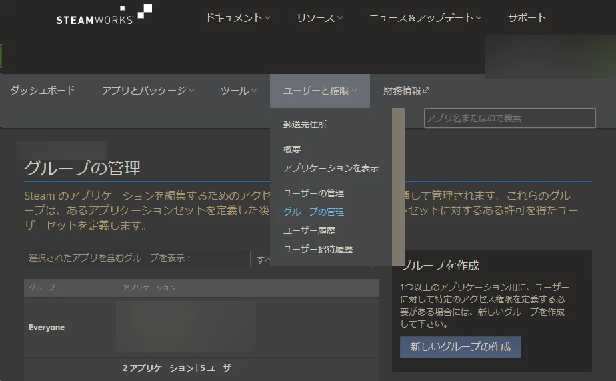The height and width of the screenshot is (381, 616).
Task: Open the ニュース&アップデート menu
Action: (425, 18)
